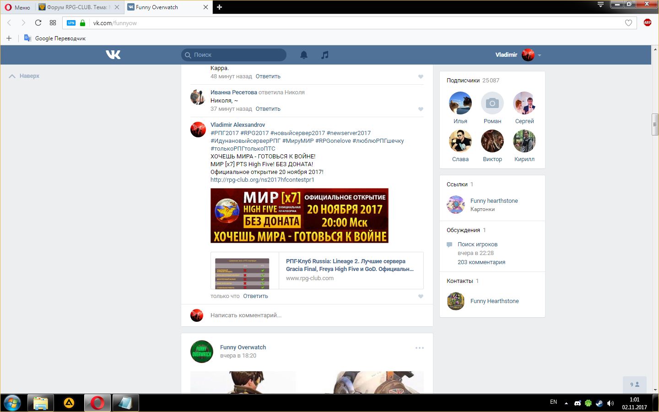Open Windows Start button

click(x=12, y=403)
